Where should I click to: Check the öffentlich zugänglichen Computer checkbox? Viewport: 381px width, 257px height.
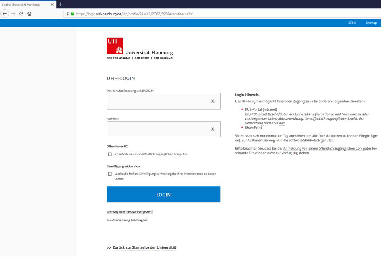coord(110,154)
